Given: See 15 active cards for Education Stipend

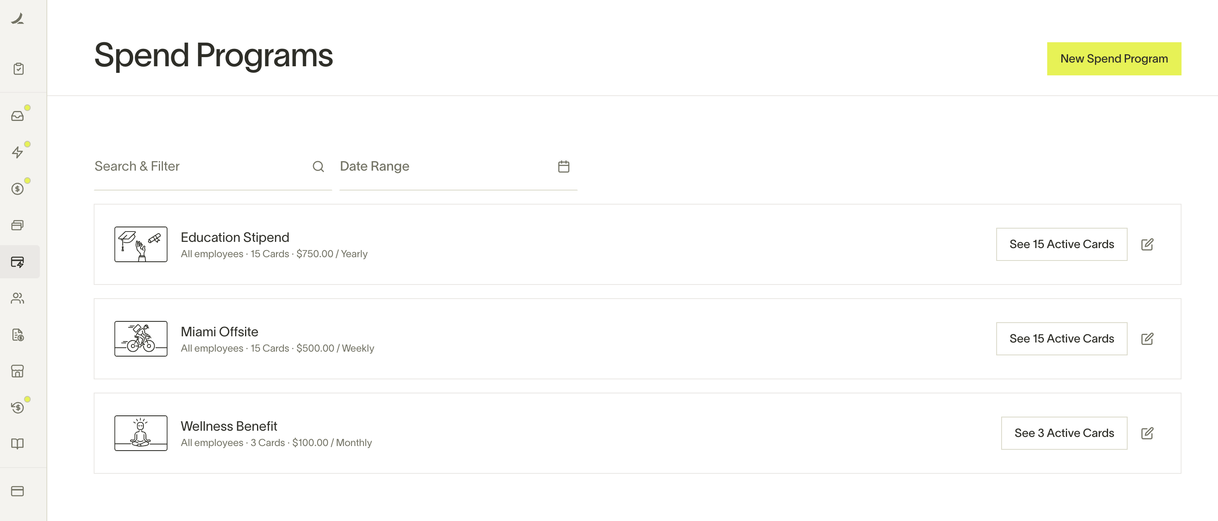Looking at the screenshot, I should click(1061, 244).
